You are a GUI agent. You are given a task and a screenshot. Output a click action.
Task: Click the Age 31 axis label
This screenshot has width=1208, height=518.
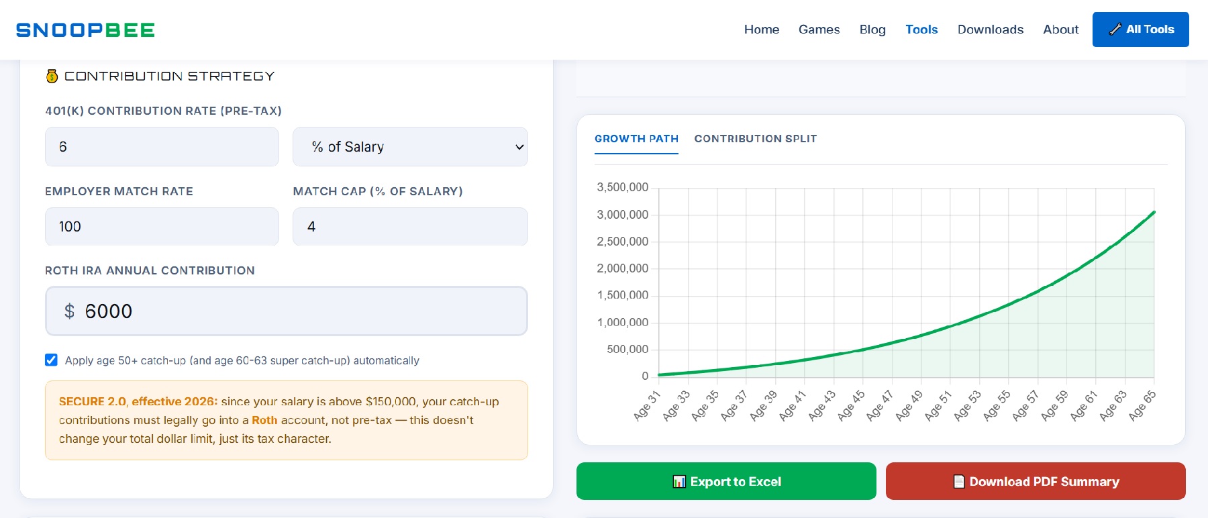pos(647,405)
